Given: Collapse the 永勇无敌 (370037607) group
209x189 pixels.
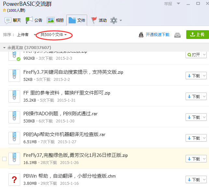Looking at the screenshot, I should [4, 48].
